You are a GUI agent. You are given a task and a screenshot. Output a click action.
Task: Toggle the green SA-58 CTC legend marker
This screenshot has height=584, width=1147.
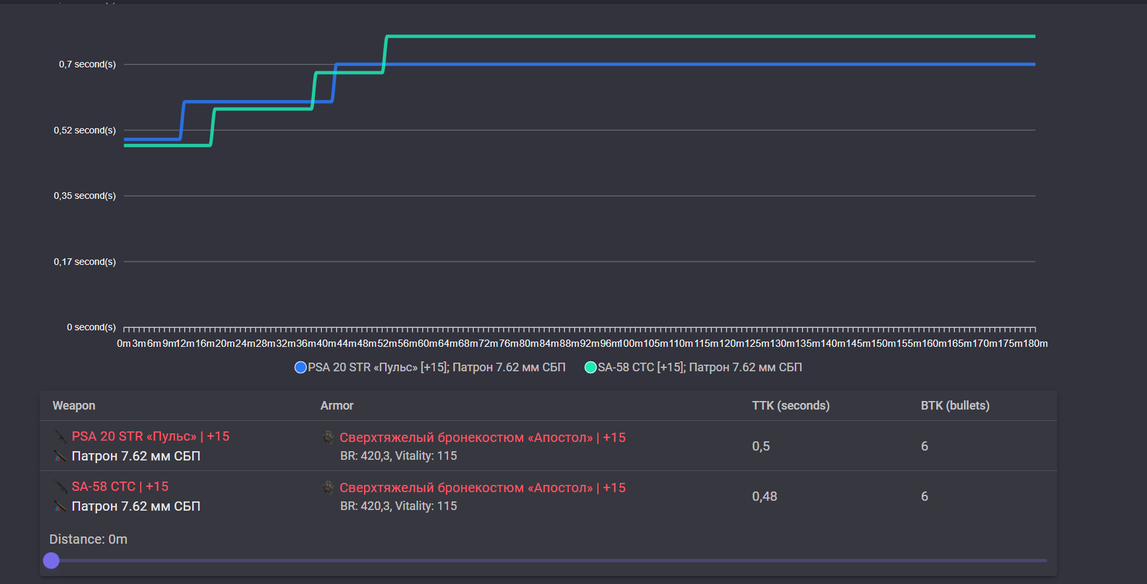[x=591, y=367]
